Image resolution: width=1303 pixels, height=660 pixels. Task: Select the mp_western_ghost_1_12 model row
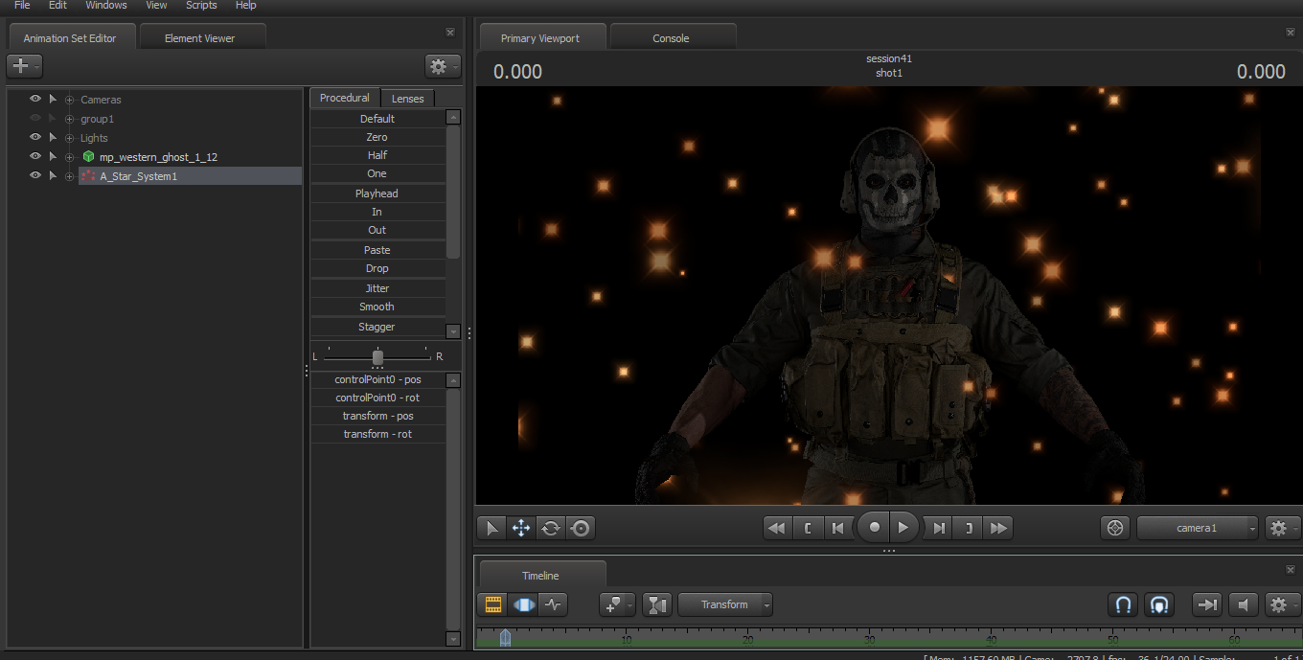(x=158, y=157)
